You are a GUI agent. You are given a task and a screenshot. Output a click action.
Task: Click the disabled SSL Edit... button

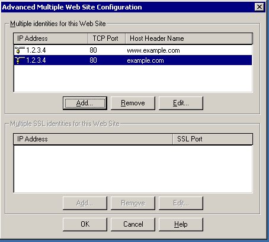point(181,203)
